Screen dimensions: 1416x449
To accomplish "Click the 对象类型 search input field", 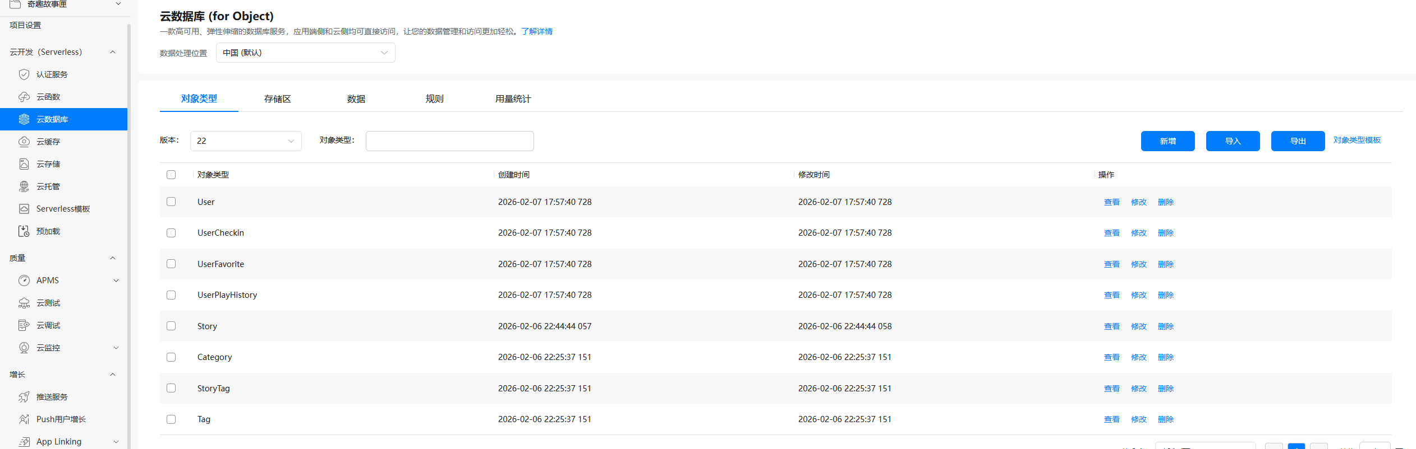I will (450, 141).
